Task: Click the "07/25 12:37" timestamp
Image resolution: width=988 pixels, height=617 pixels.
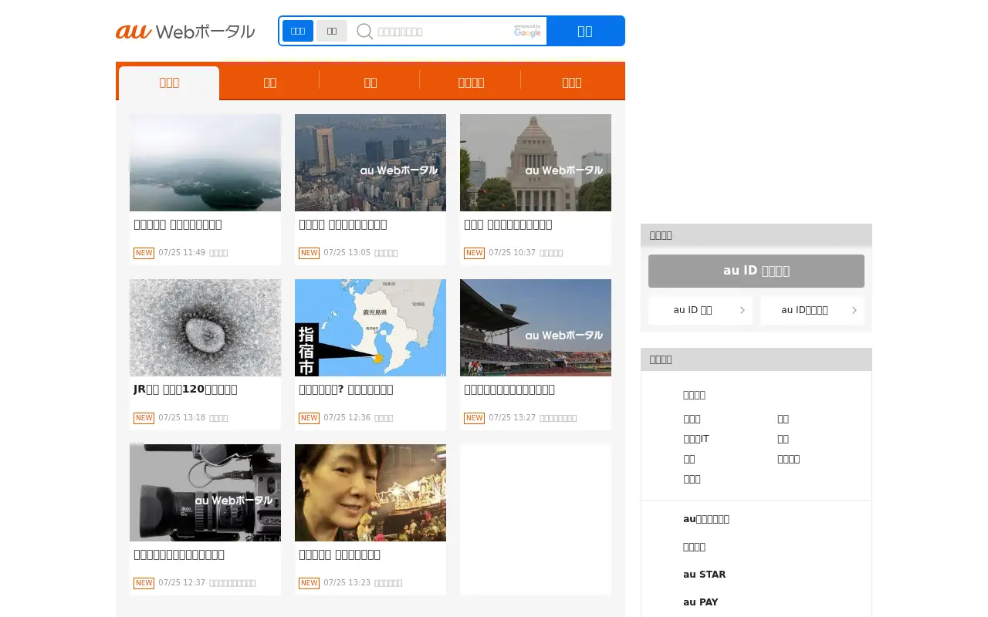Action: pos(181,582)
